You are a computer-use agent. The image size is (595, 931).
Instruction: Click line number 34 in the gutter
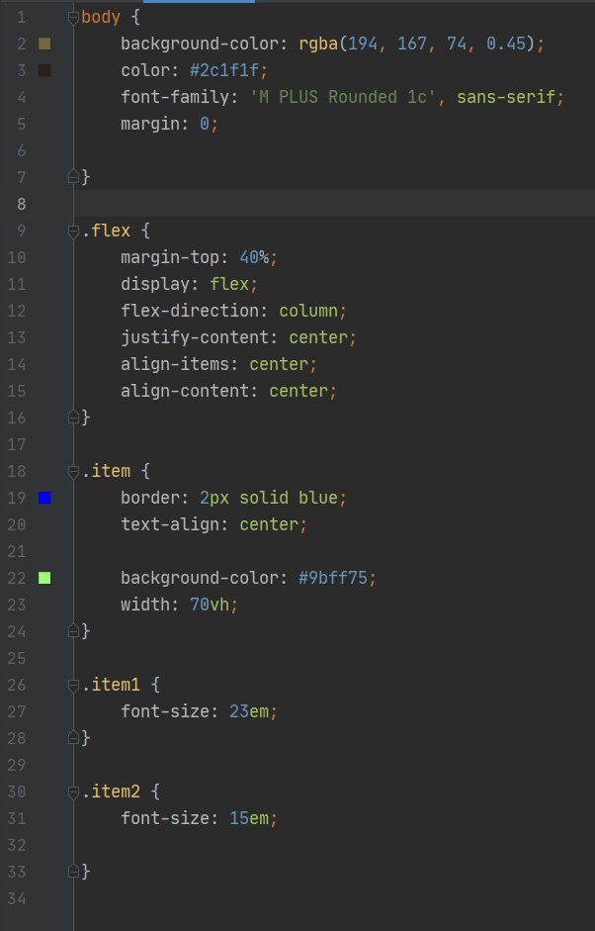[17, 898]
